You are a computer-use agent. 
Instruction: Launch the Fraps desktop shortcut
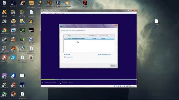13,13
